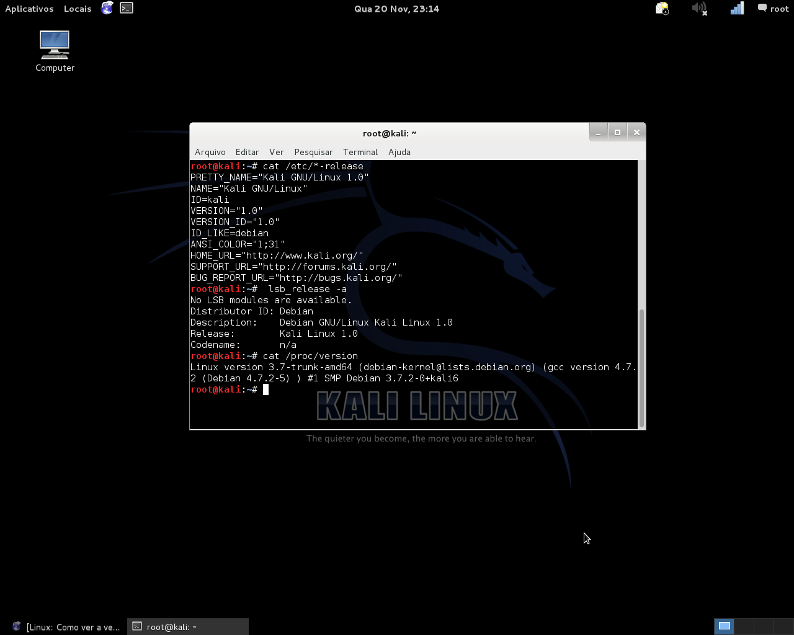The height and width of the screenshot is (635, 794).
Task: Click the 'Distributor ID: Debian' line
Action: click(x=252, y=311)
